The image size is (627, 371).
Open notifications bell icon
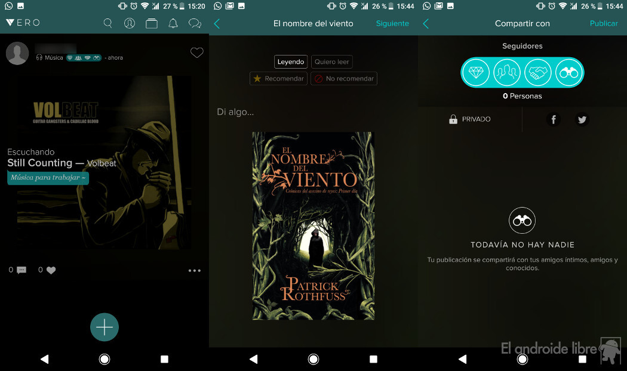tap(173, 23)
